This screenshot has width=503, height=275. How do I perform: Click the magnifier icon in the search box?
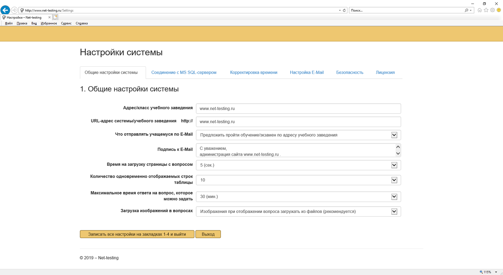466,10
